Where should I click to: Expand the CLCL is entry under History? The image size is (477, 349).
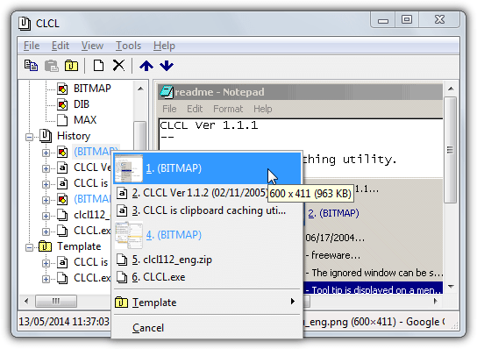pos(46,184)
